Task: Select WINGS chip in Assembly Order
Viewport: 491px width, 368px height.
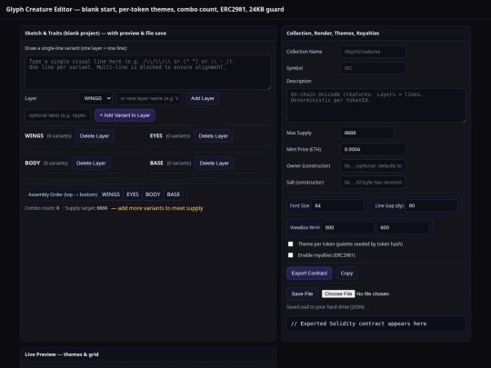Action: click(x=111, y=194)
